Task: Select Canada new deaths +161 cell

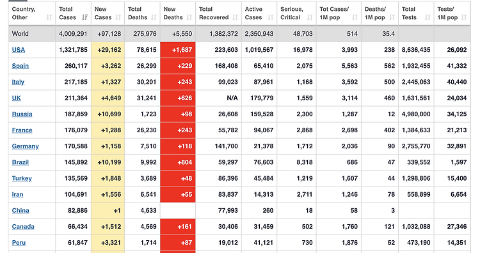Action: [178, 227]
